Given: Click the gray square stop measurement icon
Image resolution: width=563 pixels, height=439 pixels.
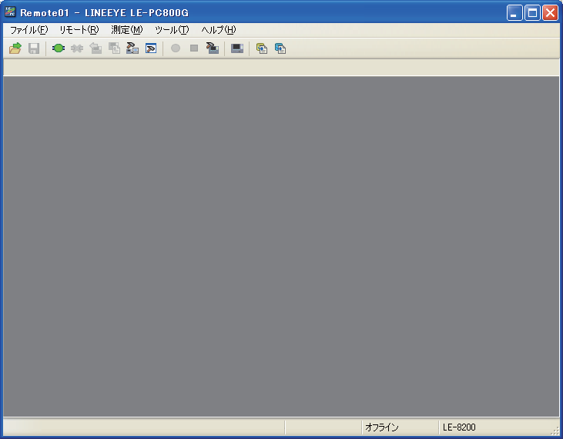Looking at the screenshot, I should pyautogui.click(x=194, y=48).
